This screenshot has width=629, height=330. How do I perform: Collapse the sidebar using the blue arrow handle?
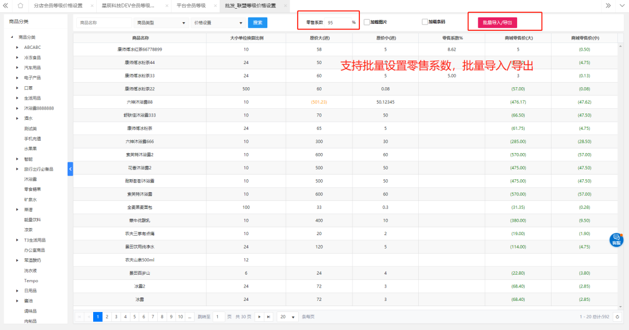(x=70, y=169)
